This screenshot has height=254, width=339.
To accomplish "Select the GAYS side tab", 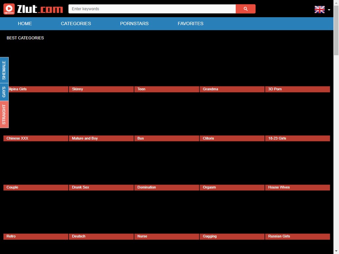I will click(4, 92).
